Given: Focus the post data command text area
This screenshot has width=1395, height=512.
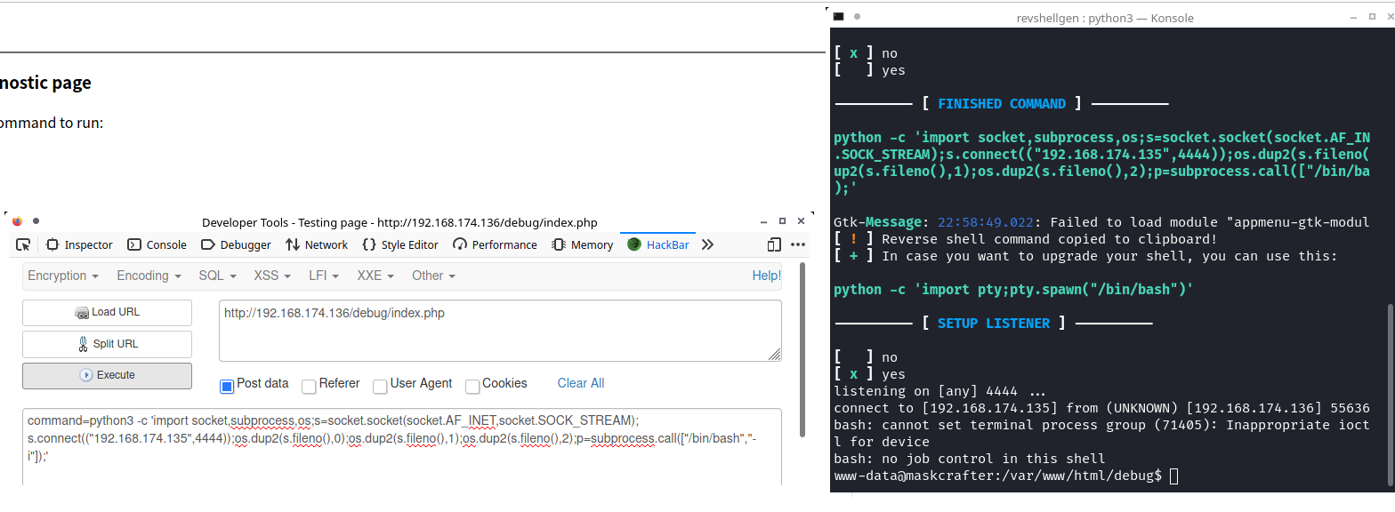Looking at the screenshot, I should pos(402,447).
